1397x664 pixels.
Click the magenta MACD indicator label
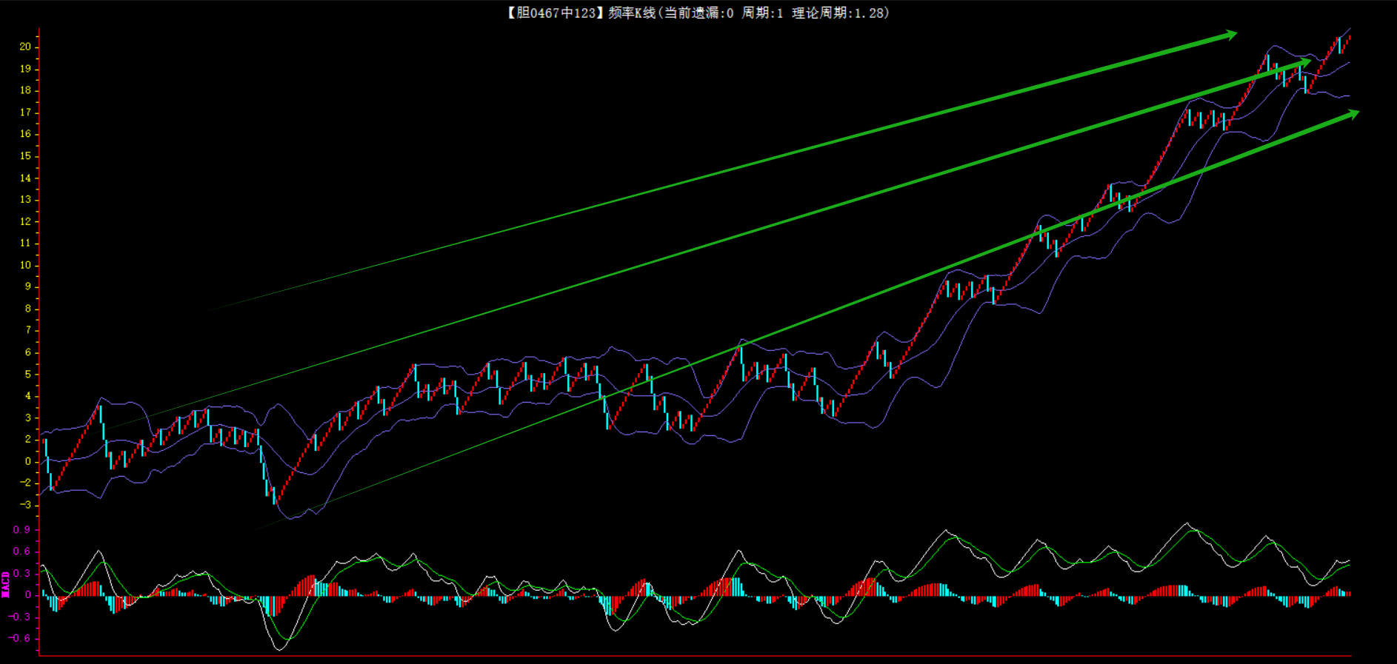[5, 585]
